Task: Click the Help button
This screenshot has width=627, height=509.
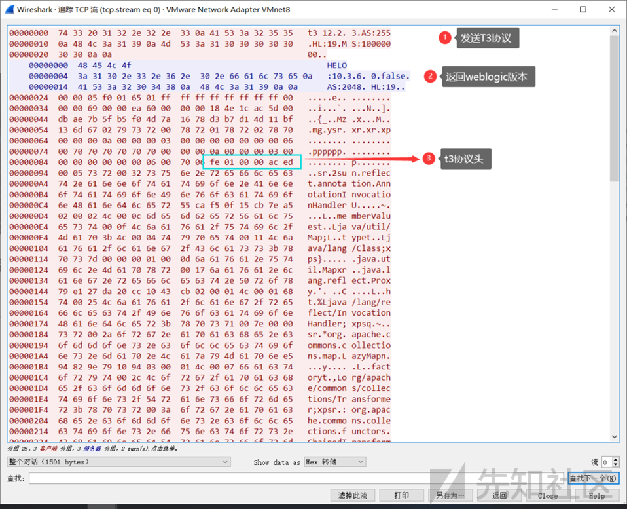Action: pyautogui.click(x=597, y=495)
